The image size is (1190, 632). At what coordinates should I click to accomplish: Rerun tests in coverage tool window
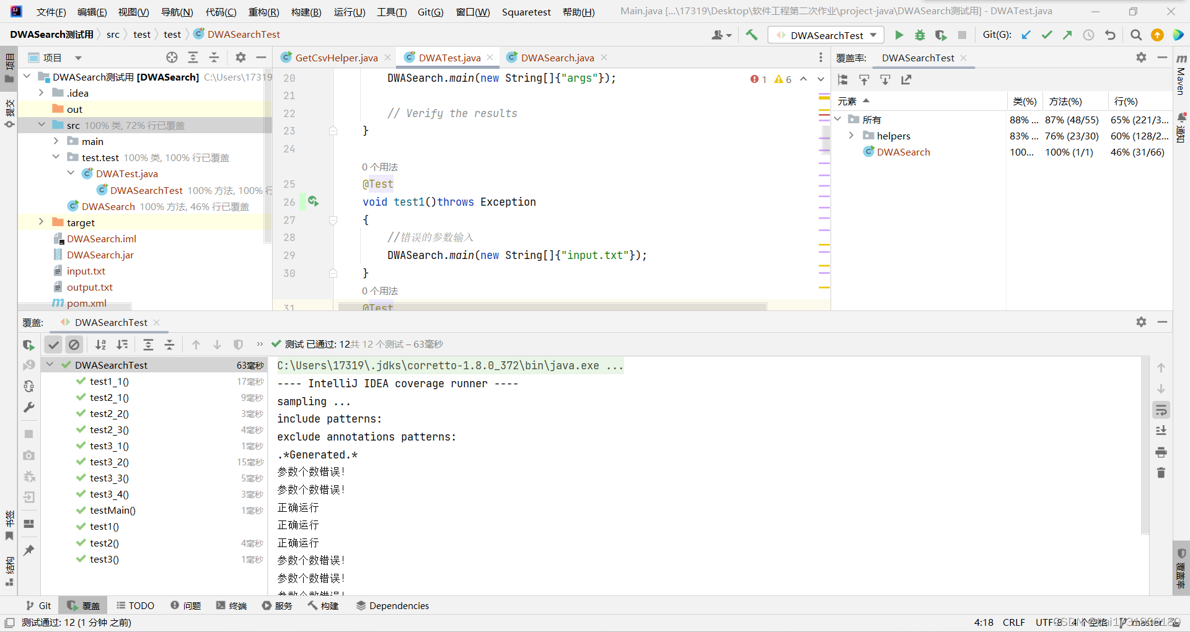[29, 345]
